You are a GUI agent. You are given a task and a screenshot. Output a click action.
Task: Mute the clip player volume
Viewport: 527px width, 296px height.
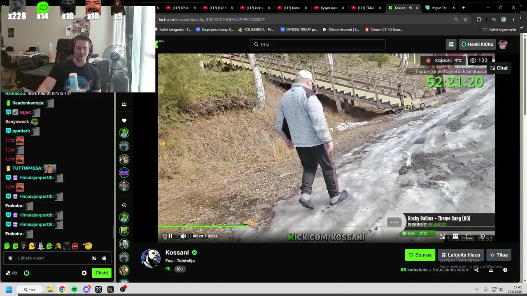[183, 236]
